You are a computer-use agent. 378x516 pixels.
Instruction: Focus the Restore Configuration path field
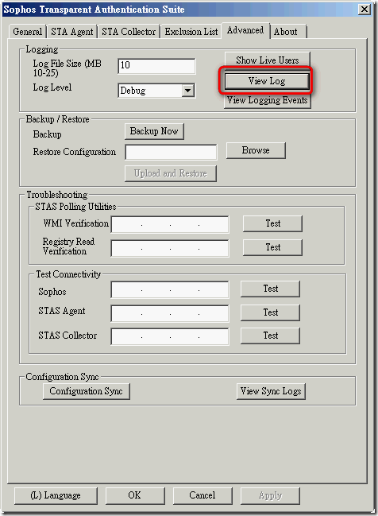[171, 152]
